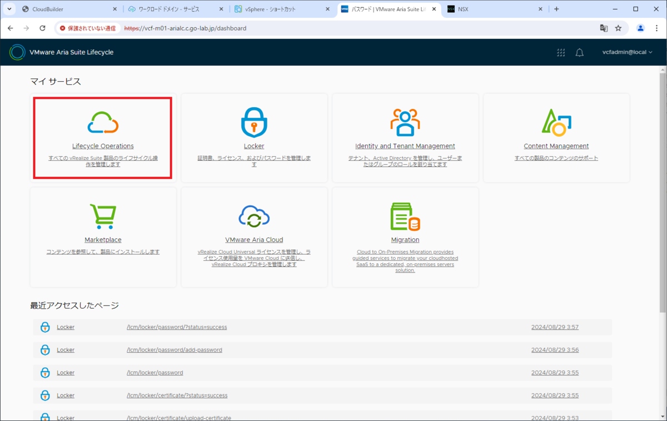The height and width of the screenshot is (421, 667).
Task: Open the services grid icon in header
Action: [x=561, y=52]
